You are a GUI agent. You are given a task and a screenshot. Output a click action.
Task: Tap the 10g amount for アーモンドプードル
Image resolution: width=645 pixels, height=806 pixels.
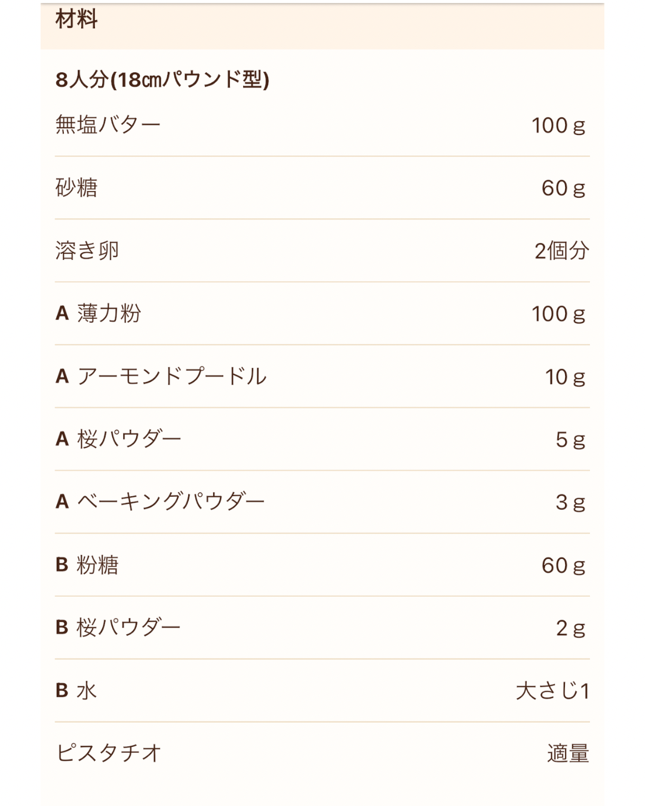point(565,377)
